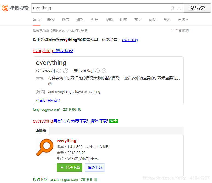Play American pronunciation speaker icon

[x=97, y=71]
